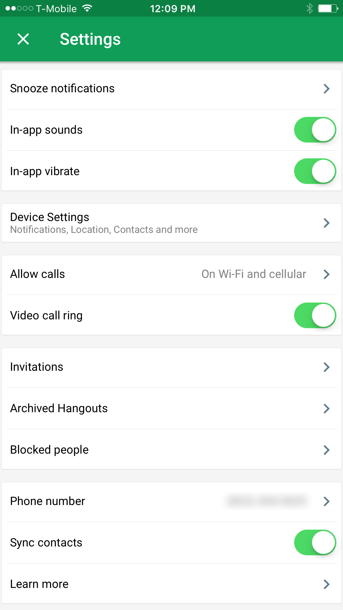Tap the Wi-Fi status icon
343x610 pixels.
tap(87, 9)
